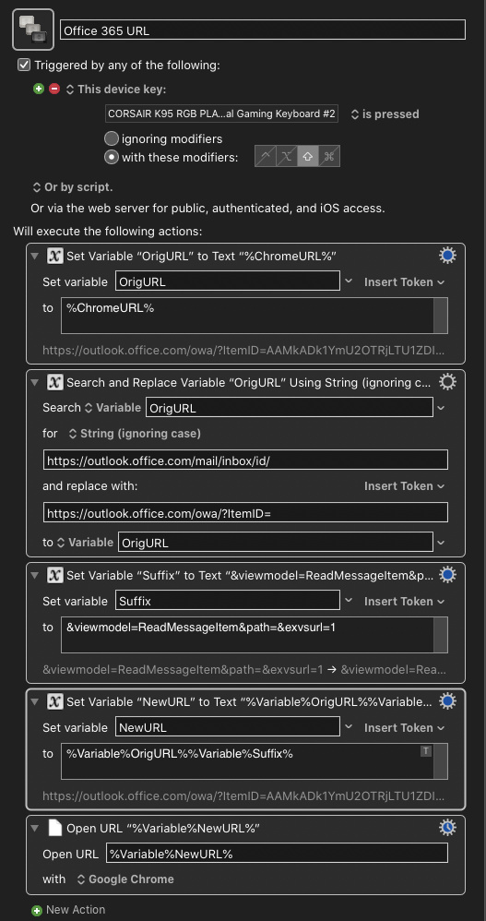Collapse Set Variable NewURL action
Image resolution: width=486 pixels, height=921 pixels.
[x=35, y=702]
